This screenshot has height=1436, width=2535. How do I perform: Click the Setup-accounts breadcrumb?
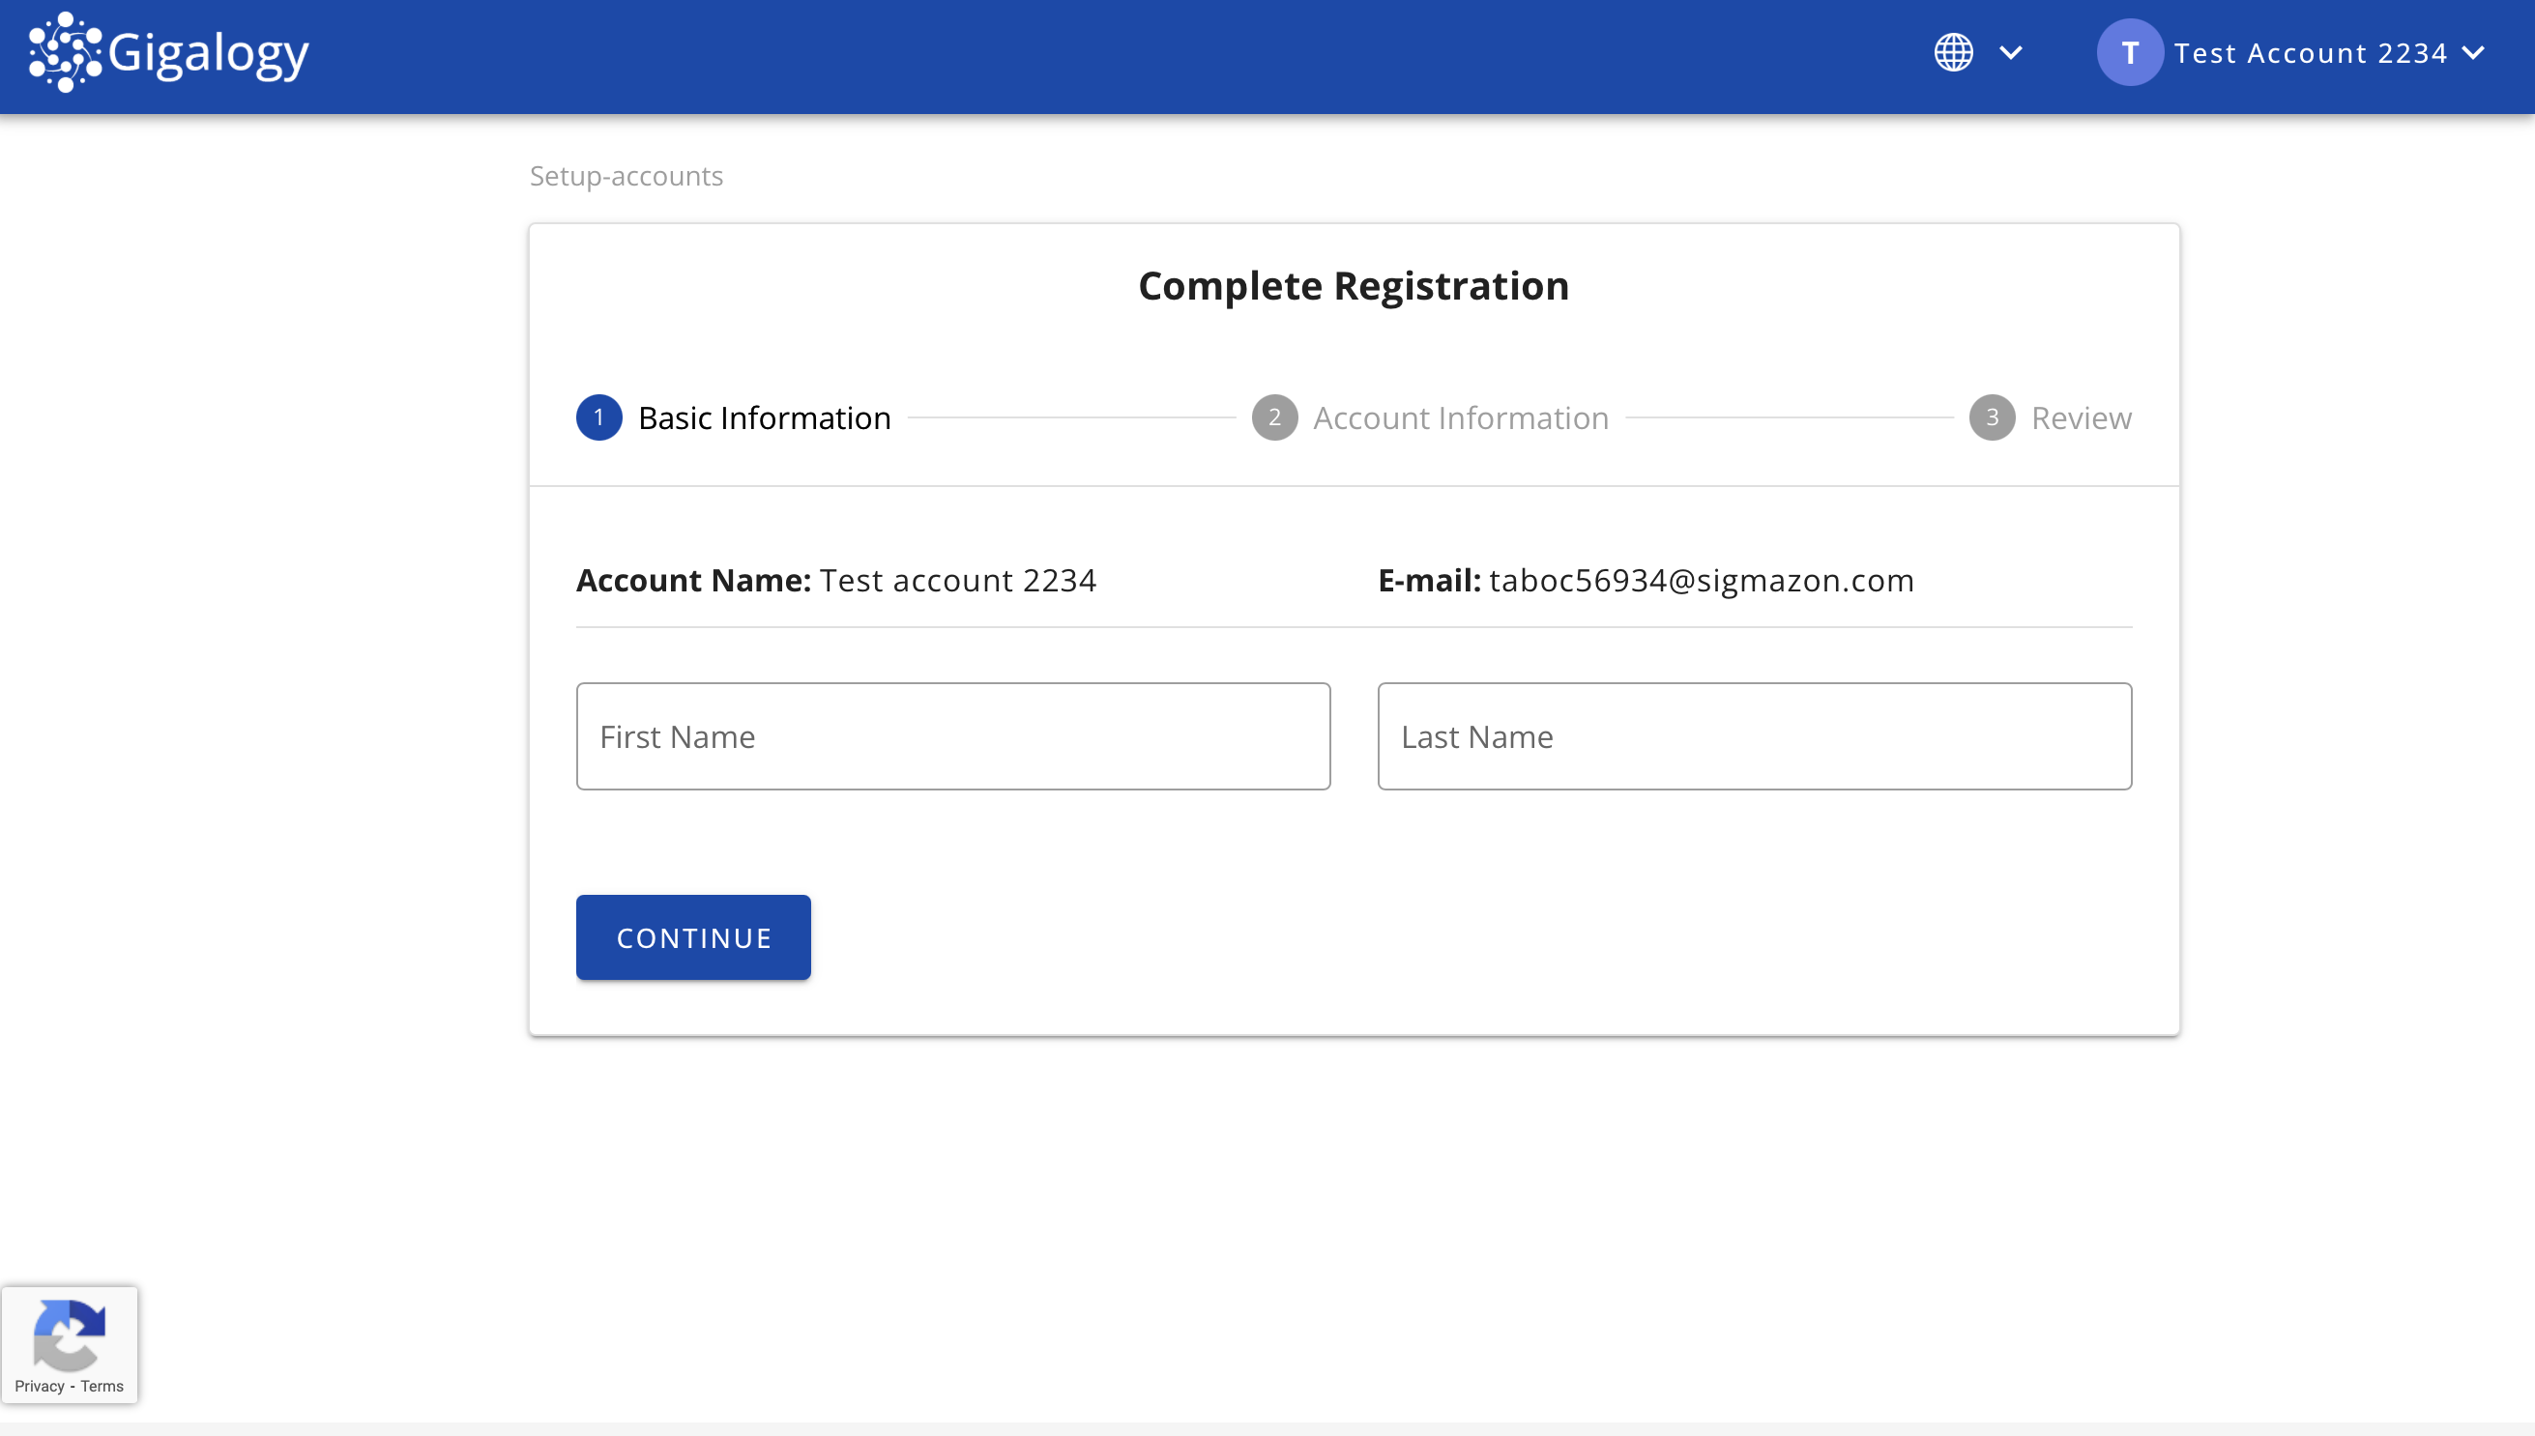point(626,176)
